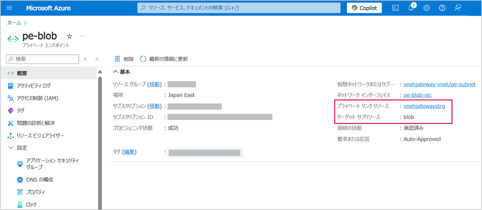This screenshot has height=210, width=482.
Task: Click the Copilot button
Action: coord(364,8)
